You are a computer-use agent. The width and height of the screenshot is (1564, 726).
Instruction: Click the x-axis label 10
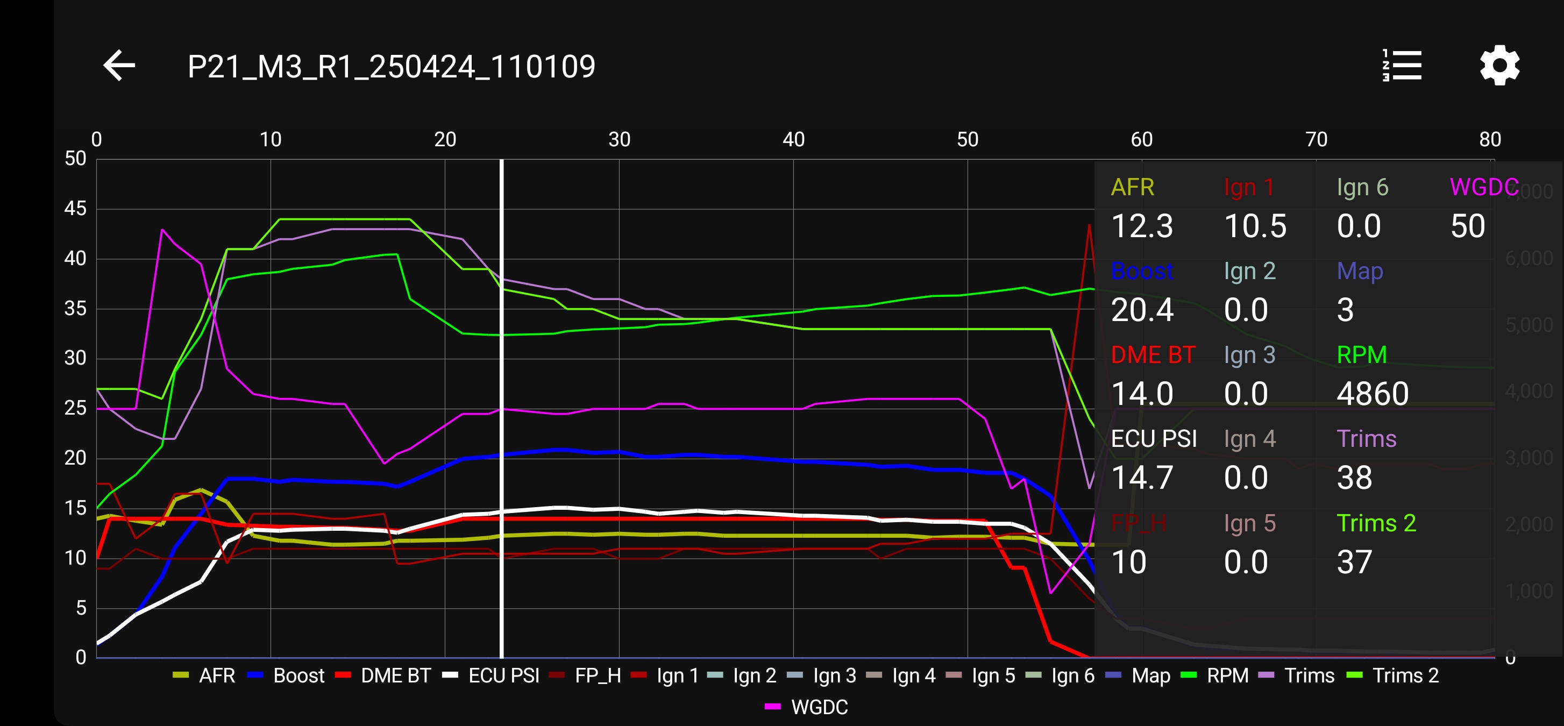click(x=270, y=140)
